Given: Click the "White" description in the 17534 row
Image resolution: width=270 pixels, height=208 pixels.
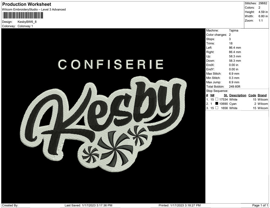Looking at the screenshot, I should tap(233, 99).
